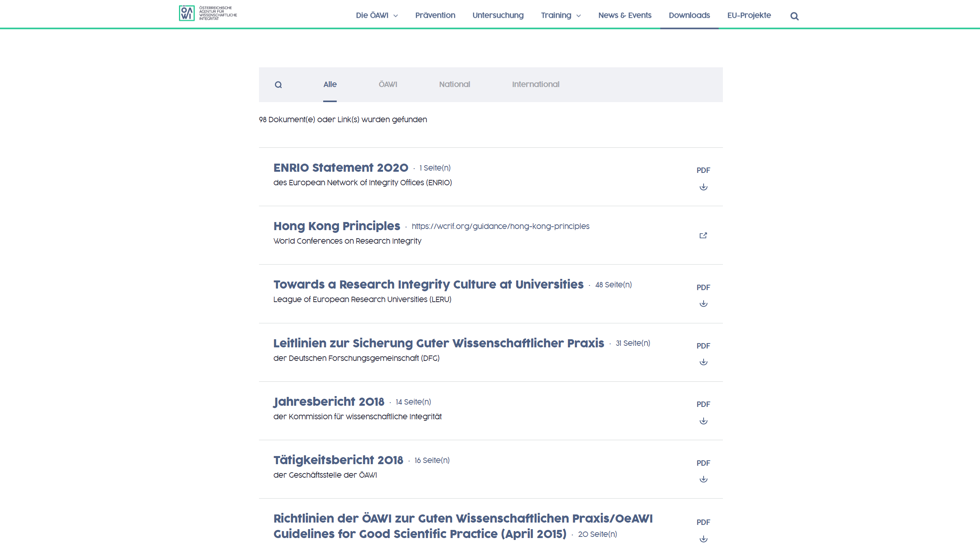Click the '14 Seite(n)' page count
980x557 pixels.
click(x=413, y=402)
